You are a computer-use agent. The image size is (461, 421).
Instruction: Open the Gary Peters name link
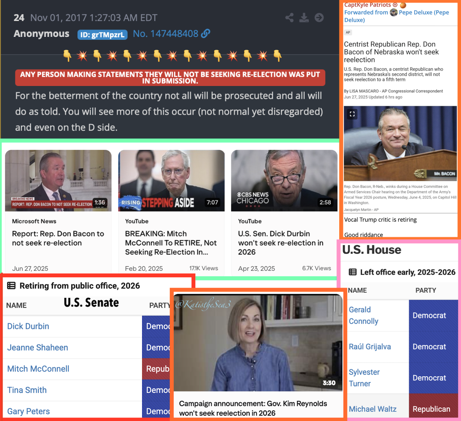pos(28,411)
